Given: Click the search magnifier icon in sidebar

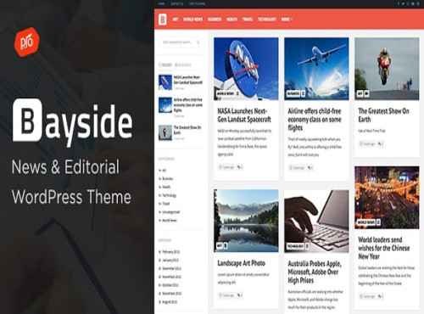Looking at the screenshot, I should [x=198, y=42].
